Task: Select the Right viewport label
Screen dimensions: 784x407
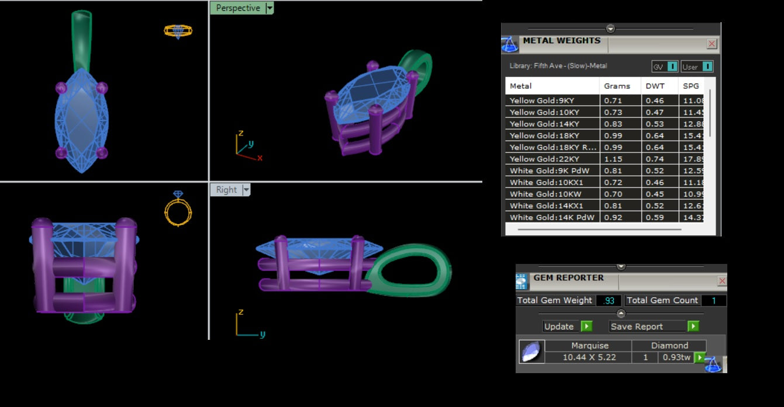Action: tap(226, 190)
